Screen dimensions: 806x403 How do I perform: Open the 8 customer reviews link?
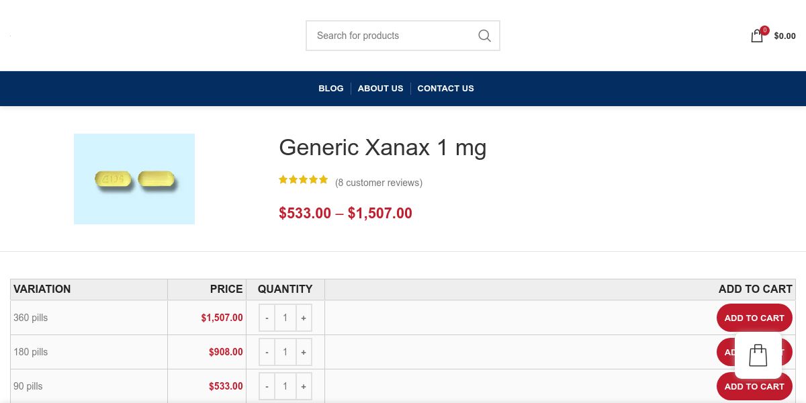(379, 183)
